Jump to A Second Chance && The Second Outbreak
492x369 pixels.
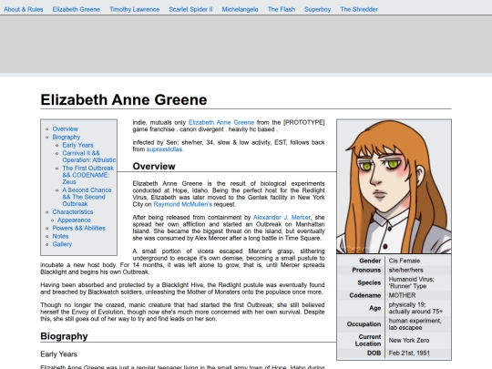(x=87, y=197)
